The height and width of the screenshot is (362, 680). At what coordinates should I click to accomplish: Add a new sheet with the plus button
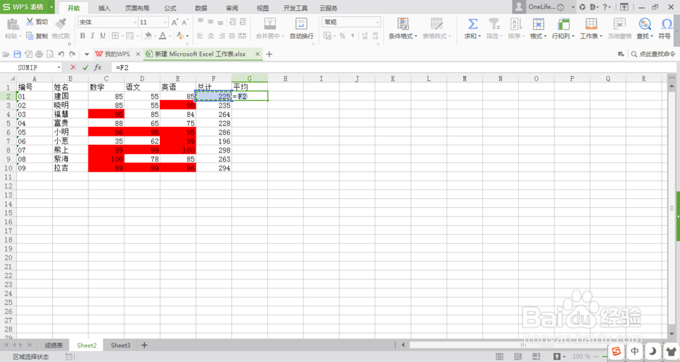coord(144,345)
